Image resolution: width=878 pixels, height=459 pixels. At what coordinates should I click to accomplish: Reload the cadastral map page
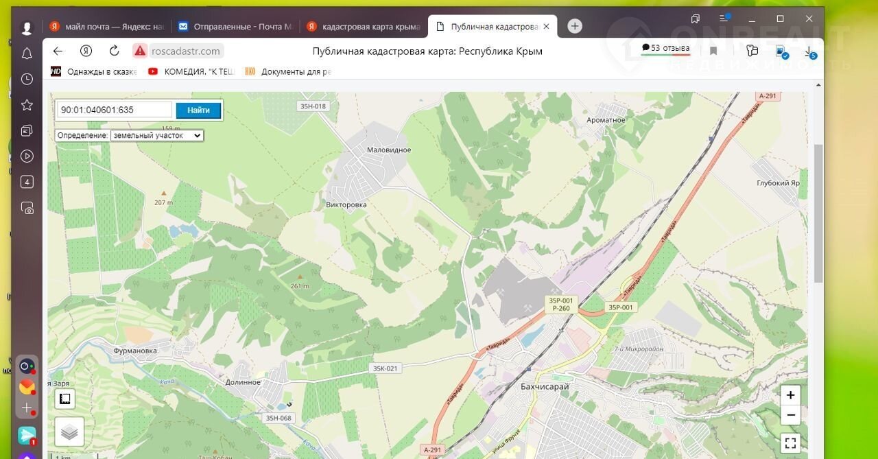click(115, 51)
